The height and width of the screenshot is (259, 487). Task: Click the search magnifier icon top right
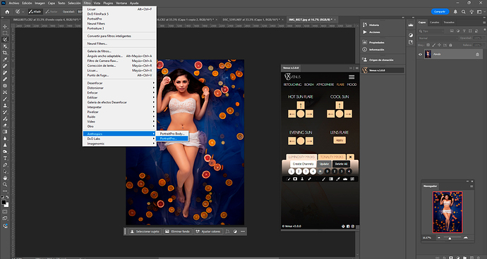pyautogui.click(x=464, y=12)
